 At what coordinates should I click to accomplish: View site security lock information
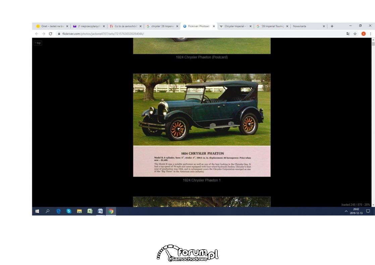[59, 34]
